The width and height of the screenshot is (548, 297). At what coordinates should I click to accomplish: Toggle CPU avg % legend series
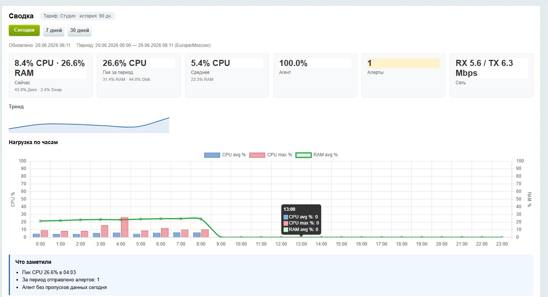pyautogui.click(x=225, y=155)
